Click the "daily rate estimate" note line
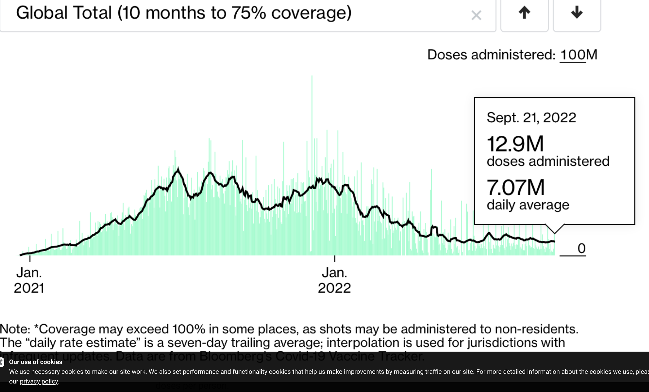Viewport: 649px width, 392px height. [x=282, y=343]
